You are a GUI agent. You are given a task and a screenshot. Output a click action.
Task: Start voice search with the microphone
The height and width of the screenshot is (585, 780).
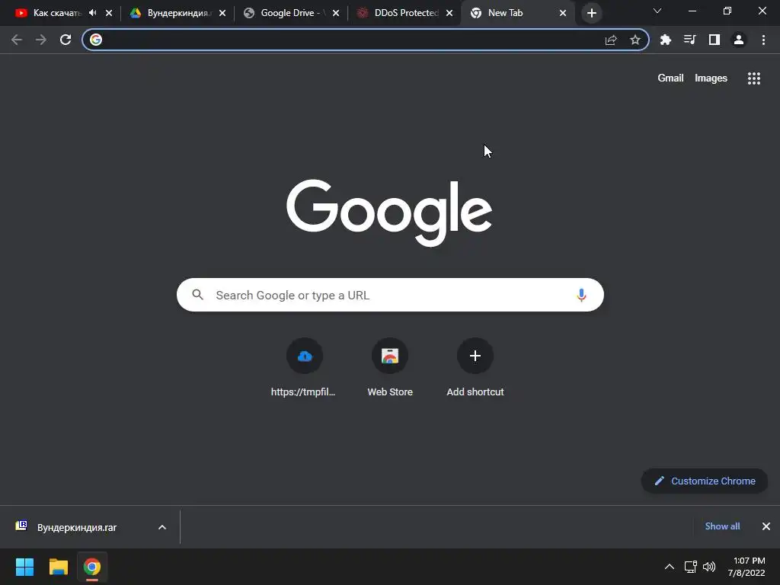click(581, 295)
